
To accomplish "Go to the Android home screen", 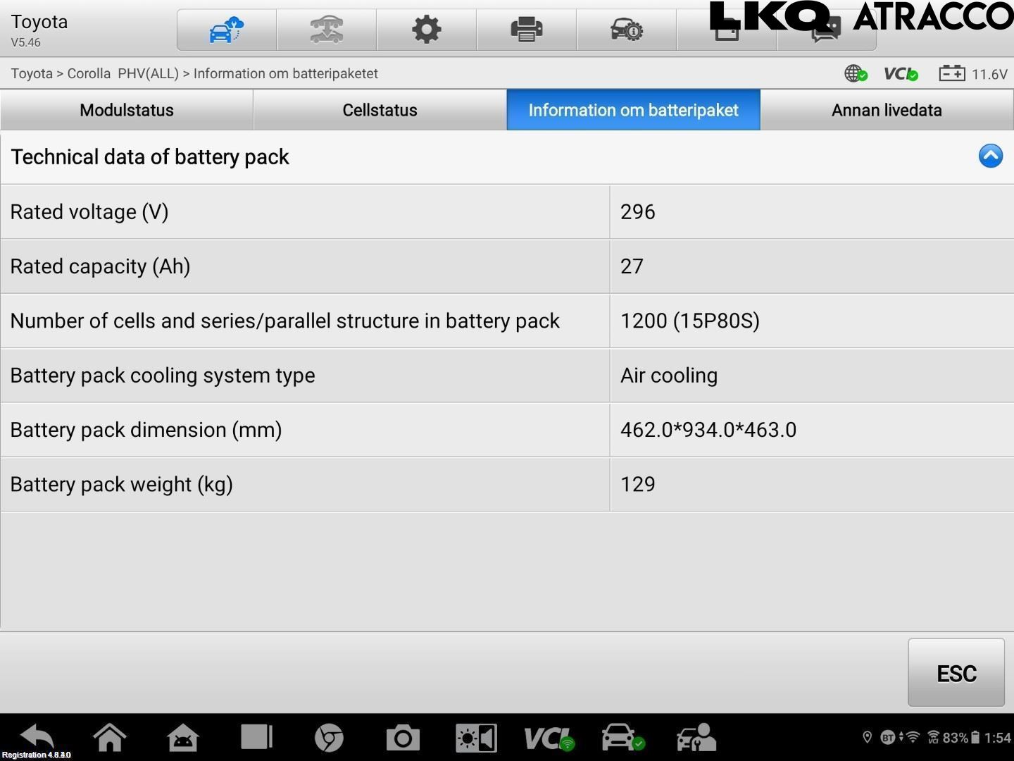I will click(110, 738).
